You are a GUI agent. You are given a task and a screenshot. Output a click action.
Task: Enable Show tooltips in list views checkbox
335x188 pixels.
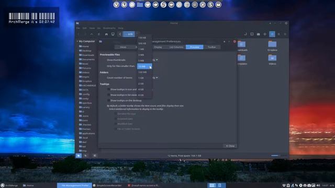click(x=108, y=95)
